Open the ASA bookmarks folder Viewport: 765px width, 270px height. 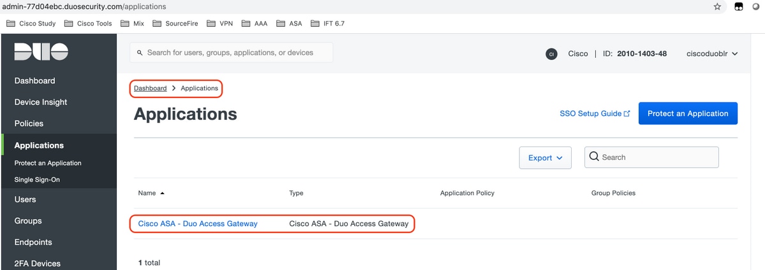tap(289, 23)
